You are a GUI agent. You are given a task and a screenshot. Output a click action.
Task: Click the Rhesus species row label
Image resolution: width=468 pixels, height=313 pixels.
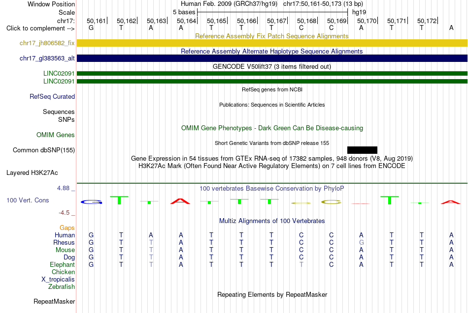[64, 242]
